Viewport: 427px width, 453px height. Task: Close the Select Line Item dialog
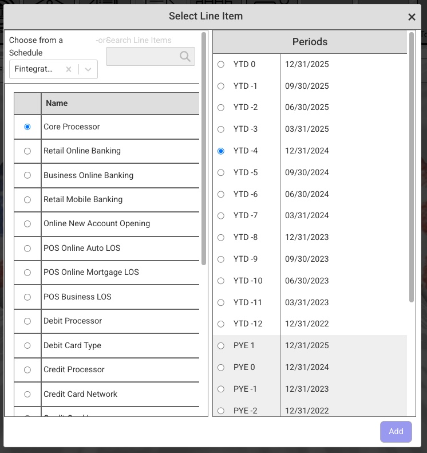[x=412, y=17]
